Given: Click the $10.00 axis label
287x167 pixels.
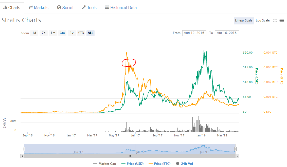Looking at the screenshot, I should (248, 82).
